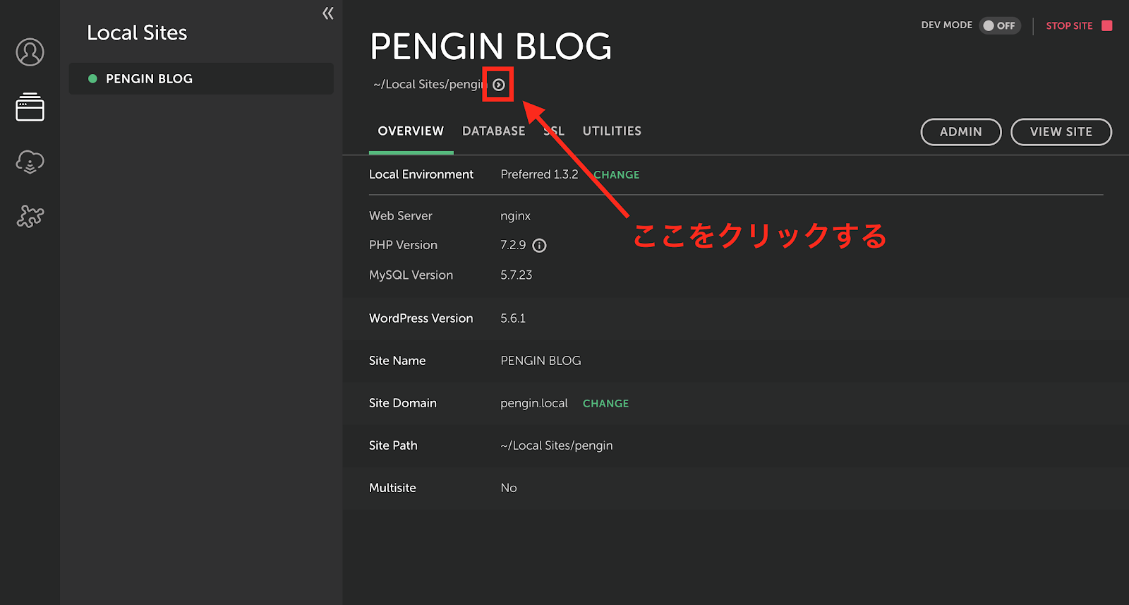Switch to the UTILITIES tab
1129x605 pixels.
(x=612, y=131)
